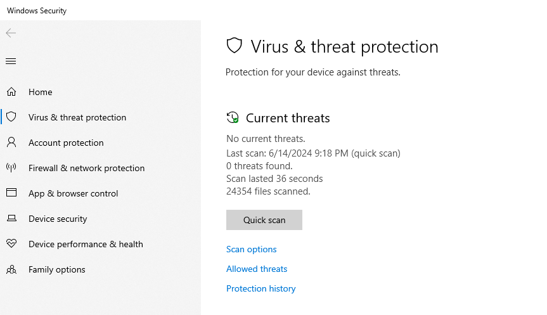View the Allowed threats link
This screenshot has width=547, height=315.
pos(257,269)
